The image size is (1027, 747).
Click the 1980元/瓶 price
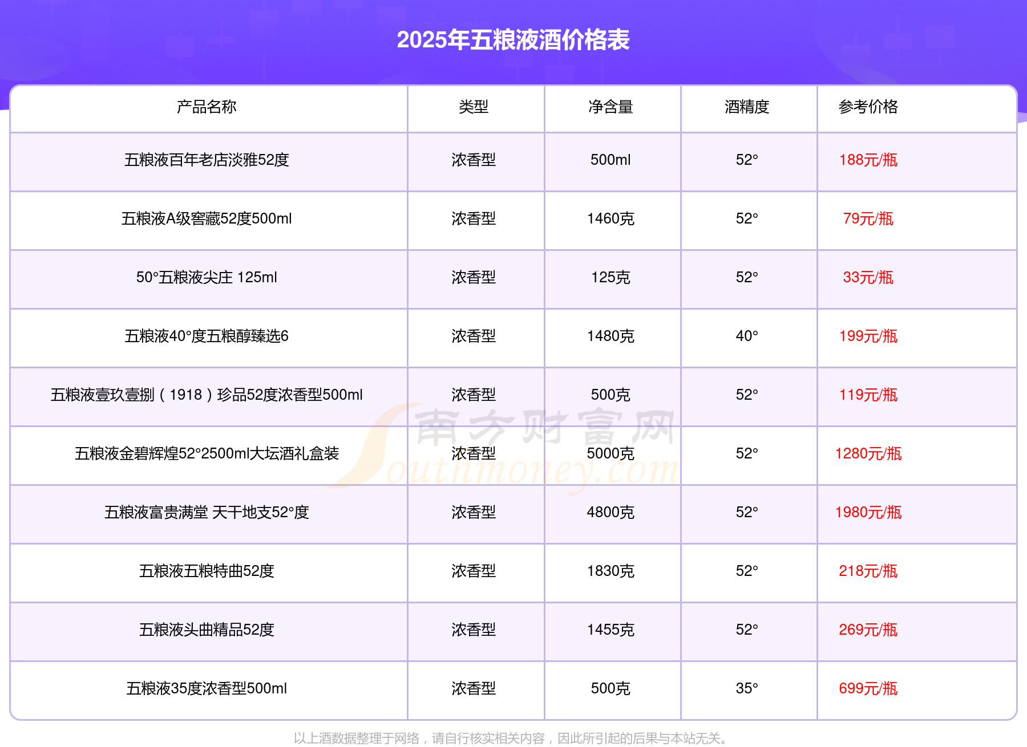click(x=868, y=512)
